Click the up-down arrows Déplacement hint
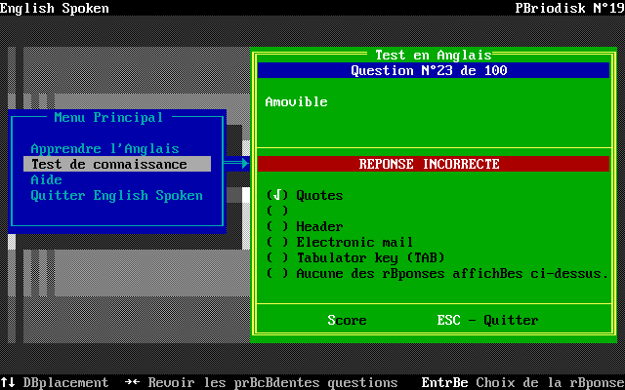The width and height of the screenshot is (625, 390). coord(54,382)
